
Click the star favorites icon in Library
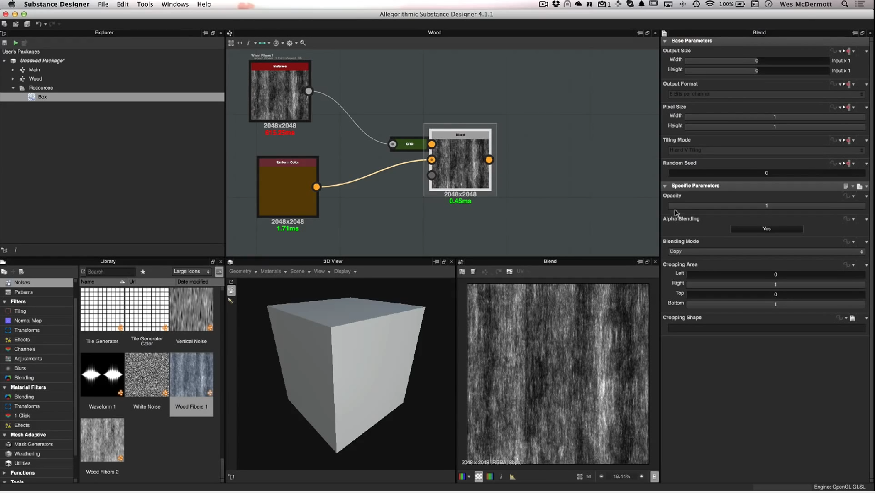pos(143,272)
